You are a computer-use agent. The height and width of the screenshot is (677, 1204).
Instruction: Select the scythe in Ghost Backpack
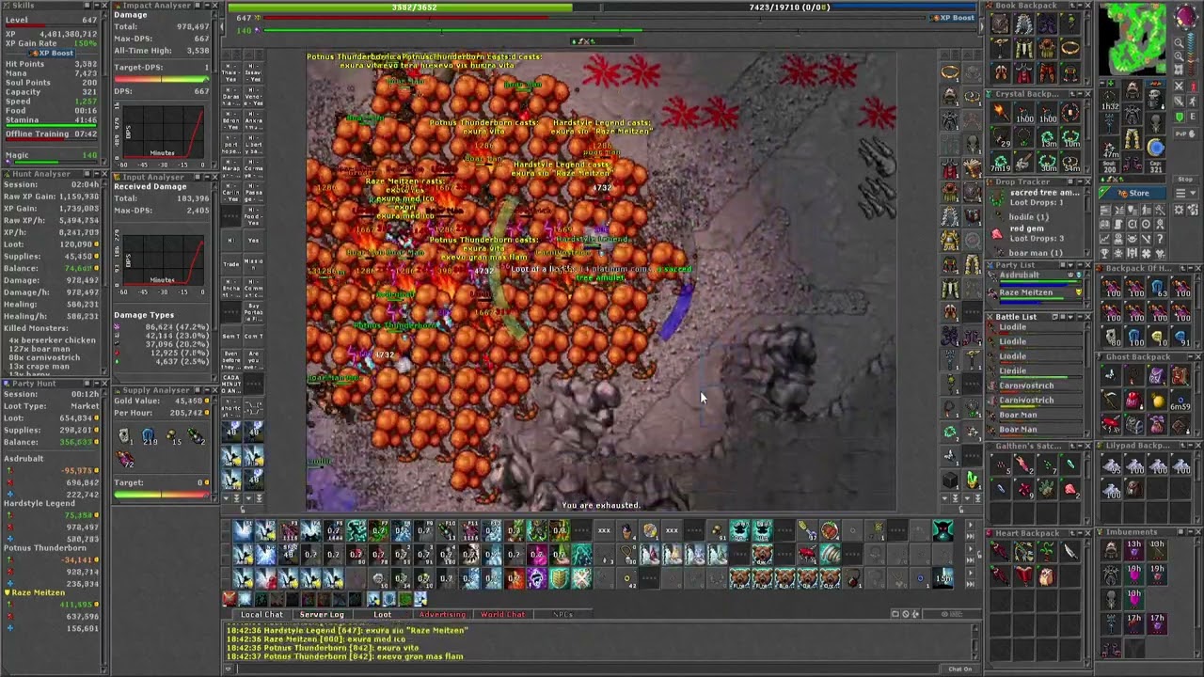pos(1110,400)
